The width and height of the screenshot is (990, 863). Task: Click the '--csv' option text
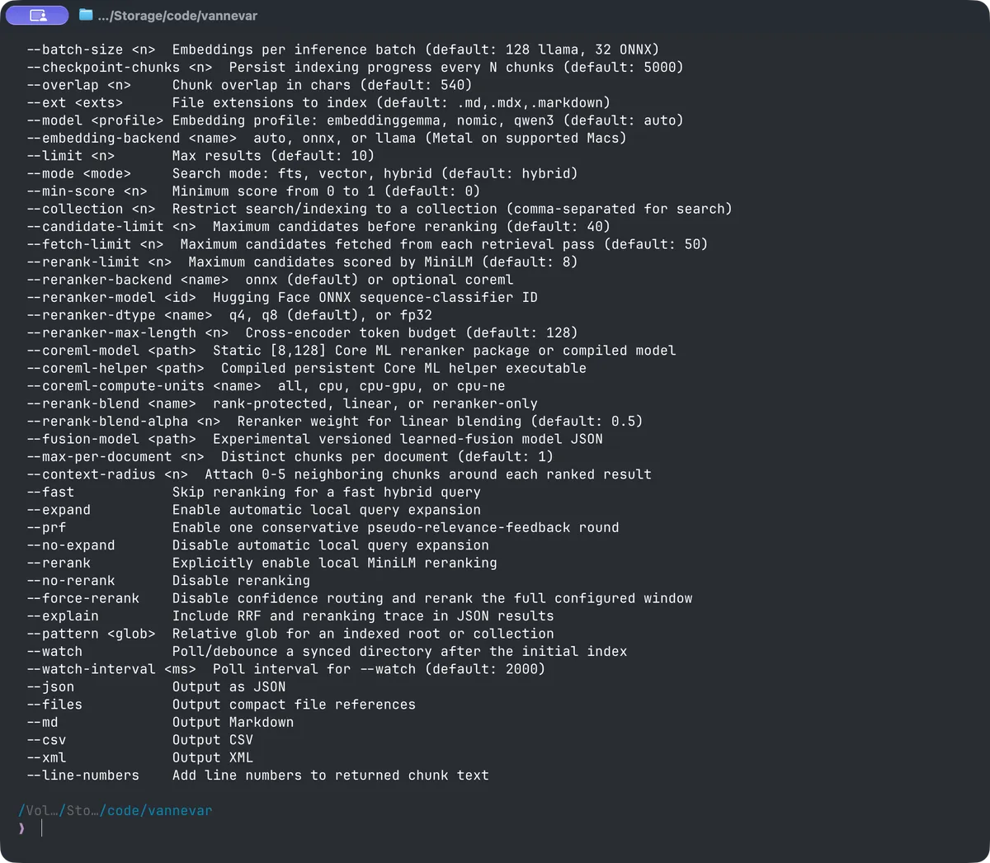coord(46,740)
